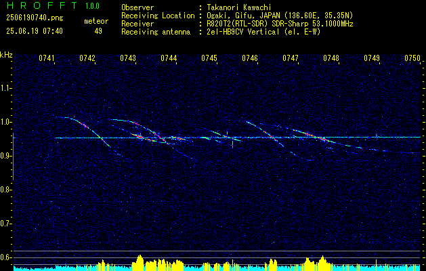Click the Receiving antenna label
This screenshot has height=271, width=426.
click(x=156, y=32)
